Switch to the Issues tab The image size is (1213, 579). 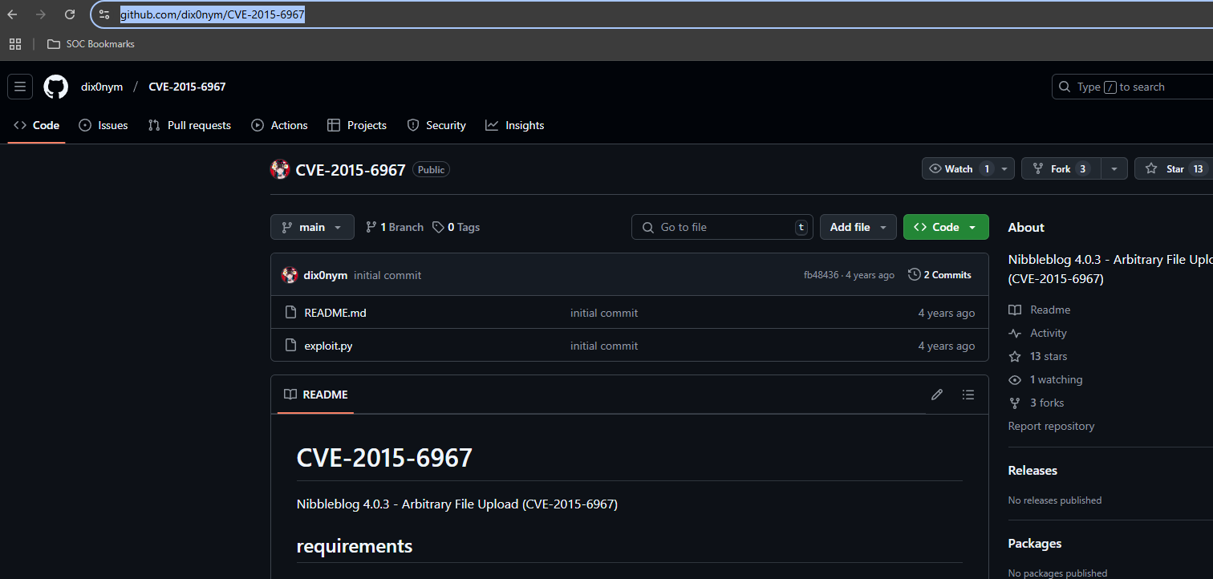click(103, 125)
